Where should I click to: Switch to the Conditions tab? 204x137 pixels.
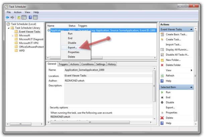(87, 64)
